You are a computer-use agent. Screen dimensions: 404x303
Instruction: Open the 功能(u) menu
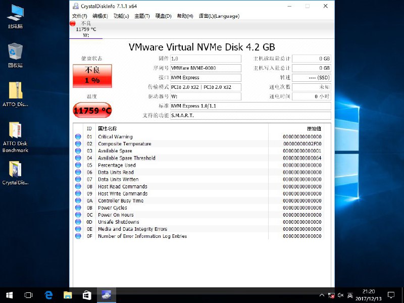click(x=121, y=16)
